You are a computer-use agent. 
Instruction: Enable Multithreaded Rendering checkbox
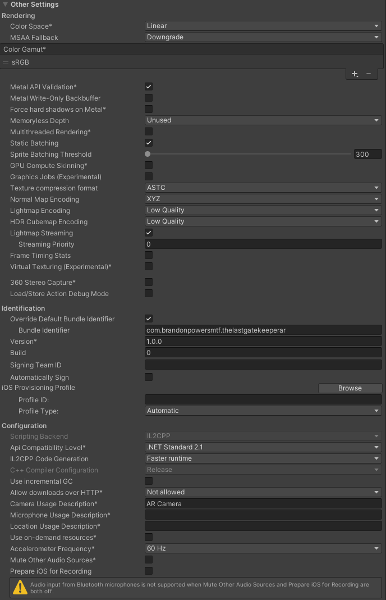(149, 132)
